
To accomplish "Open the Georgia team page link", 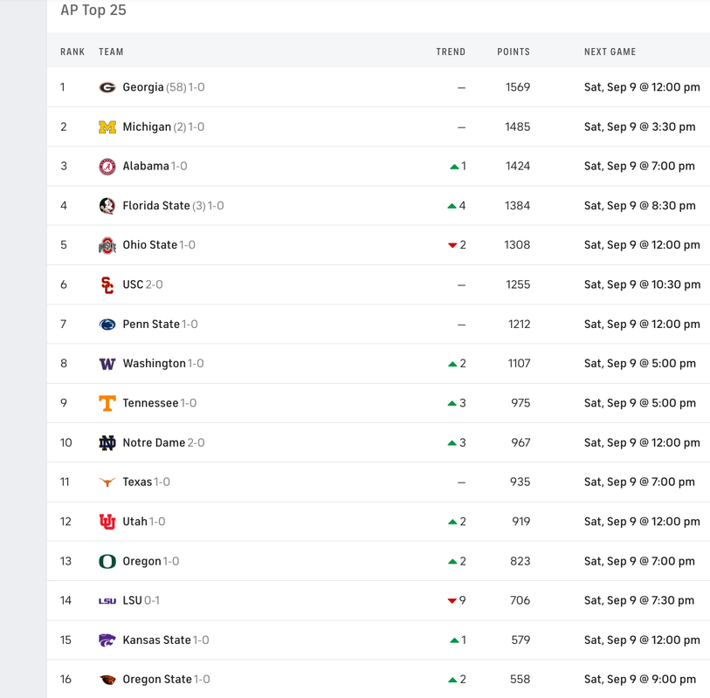I will pyautogui.click(x=143, y=87).
